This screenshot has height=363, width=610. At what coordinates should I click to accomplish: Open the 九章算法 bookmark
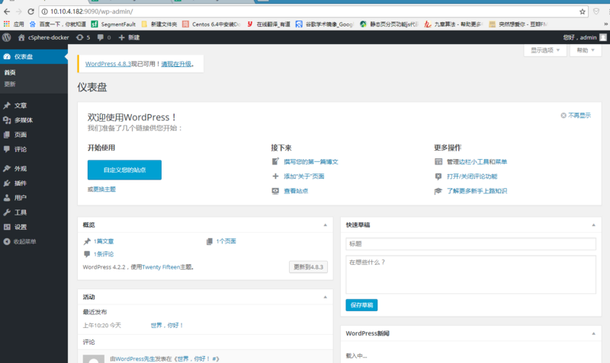point(453,24)
